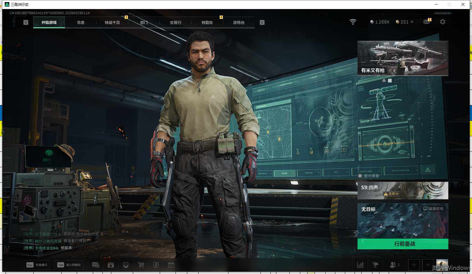This screenshot has height=274, width=472.
Task: Open the calendar events icon
Action: coord(171,265)
